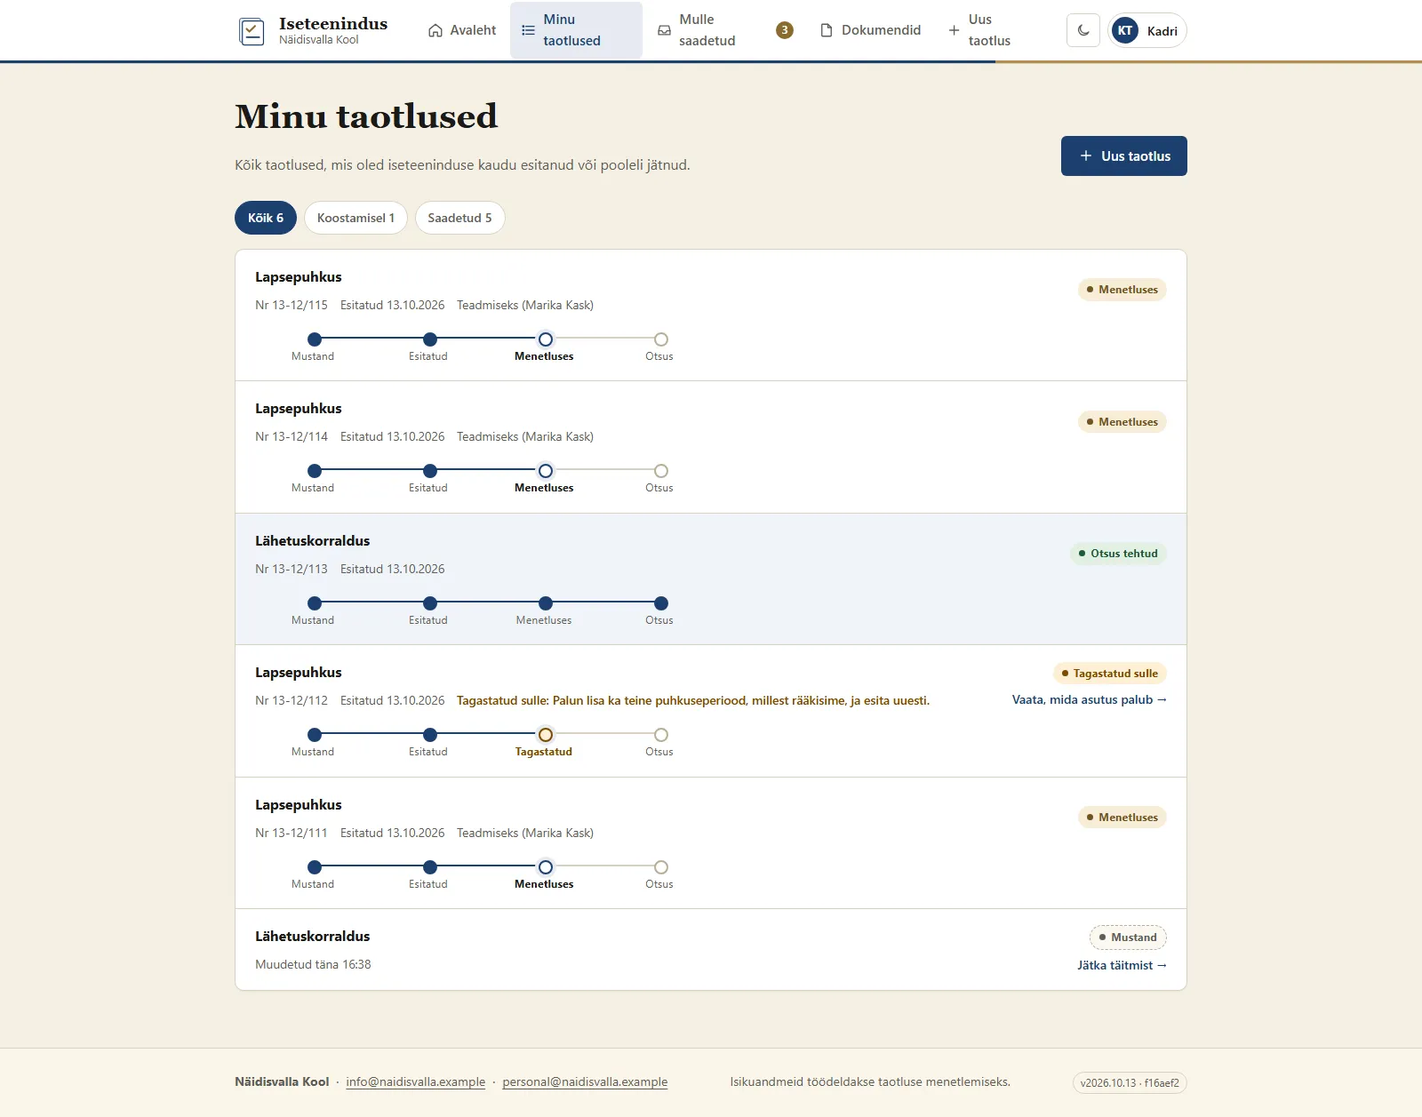This screenshot has height=1117, width=1422.
Task: Click the Iseteenindus logo icon
Action: (x=252, y=31)
